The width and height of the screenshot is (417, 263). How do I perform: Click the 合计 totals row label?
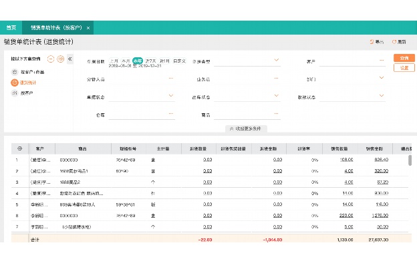click(35, 240)
